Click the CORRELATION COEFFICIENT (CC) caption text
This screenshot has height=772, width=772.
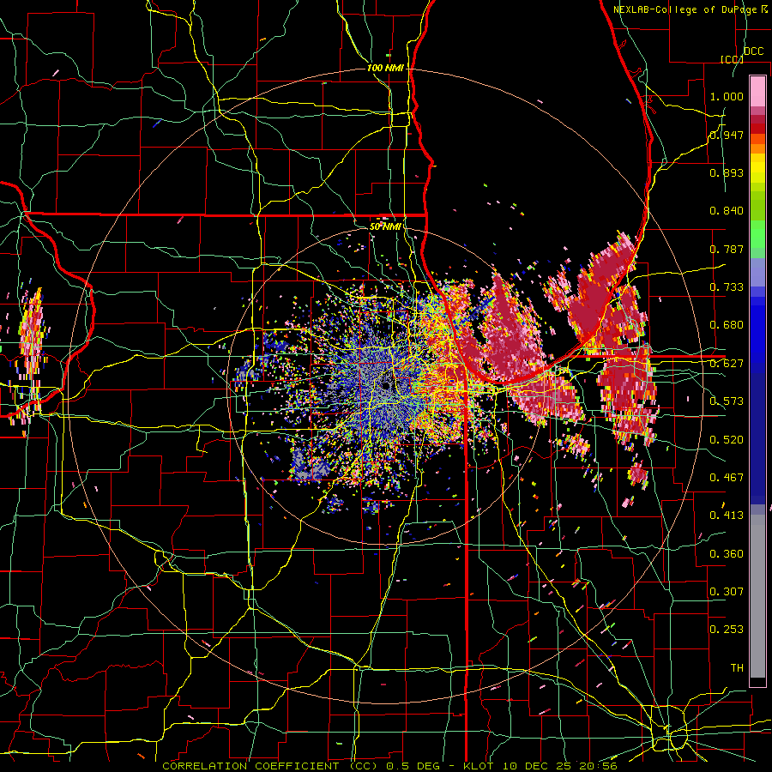pos(270,766)
